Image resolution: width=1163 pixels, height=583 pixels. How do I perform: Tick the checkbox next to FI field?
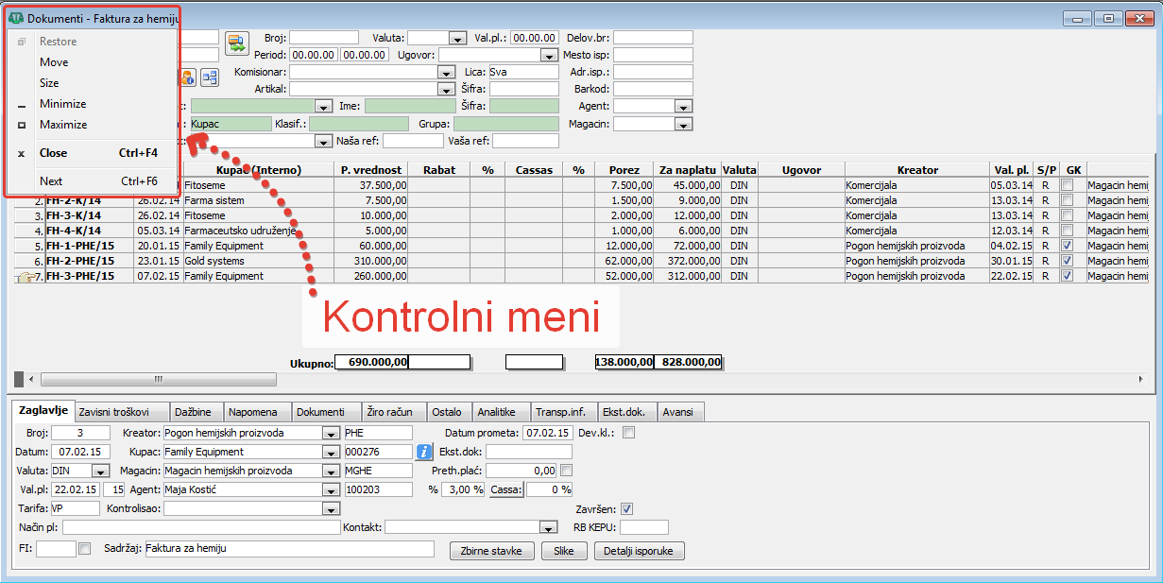85,547
